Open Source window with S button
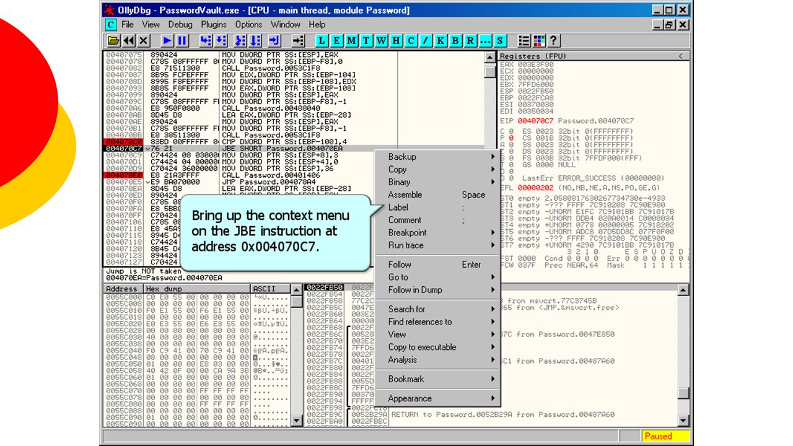 (500, 41)
